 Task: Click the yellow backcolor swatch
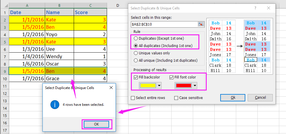click(147, 86)
